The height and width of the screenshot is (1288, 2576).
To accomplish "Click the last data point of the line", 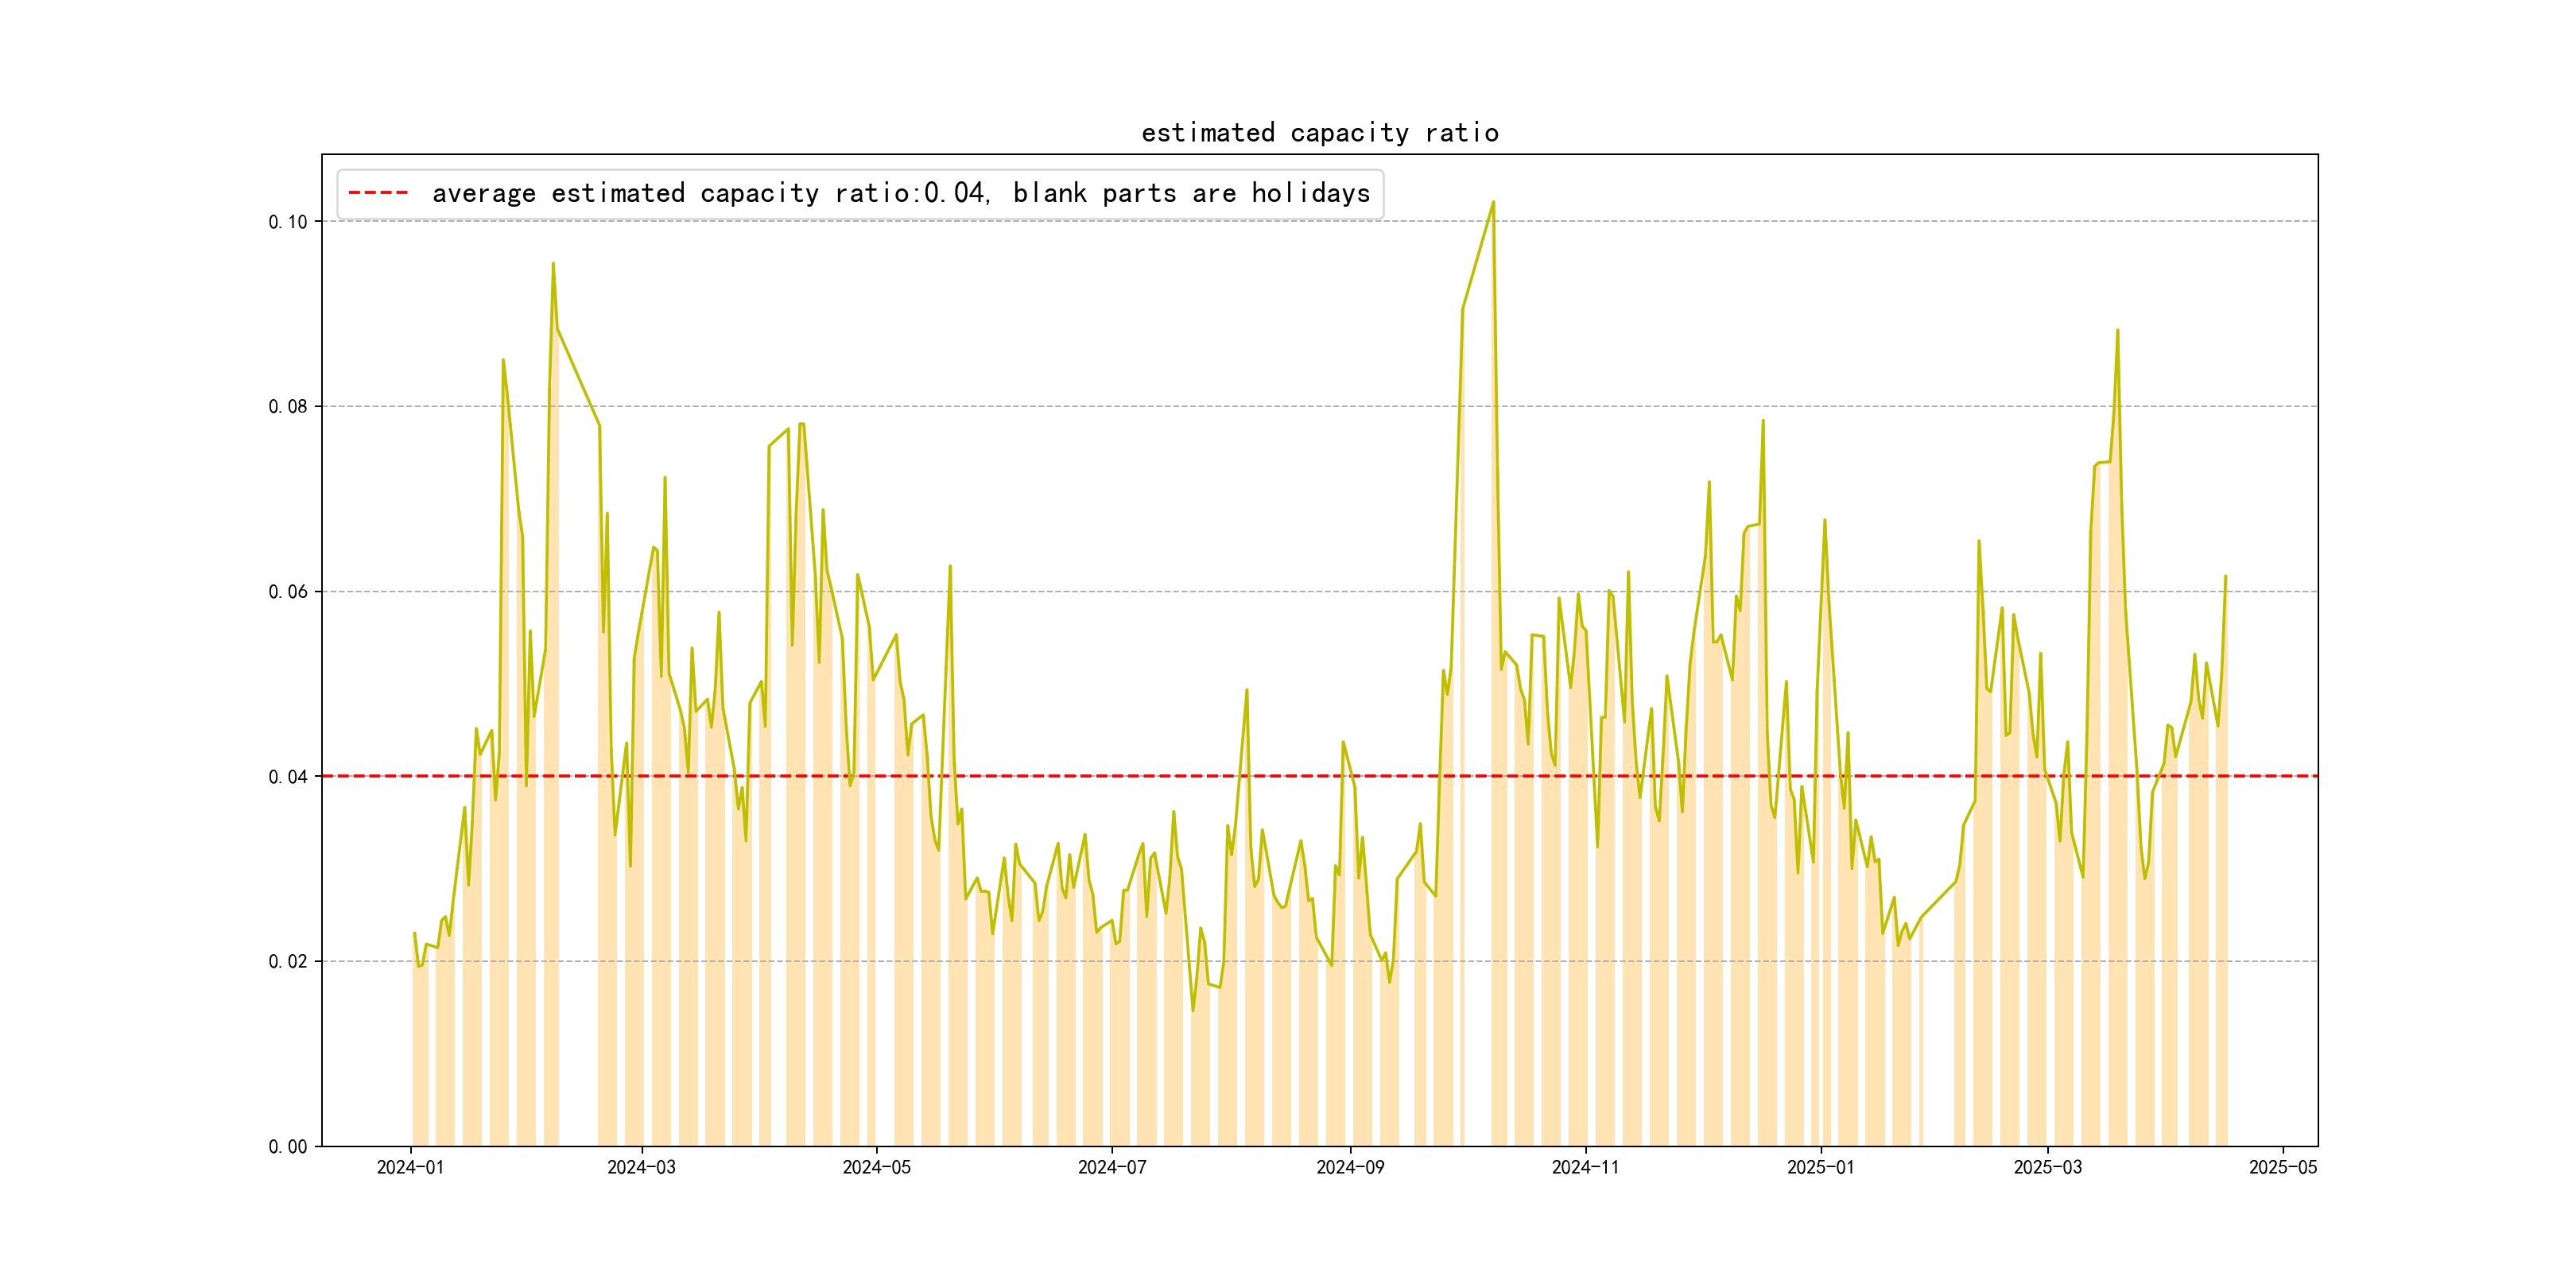I will [x=2225, y=577].
